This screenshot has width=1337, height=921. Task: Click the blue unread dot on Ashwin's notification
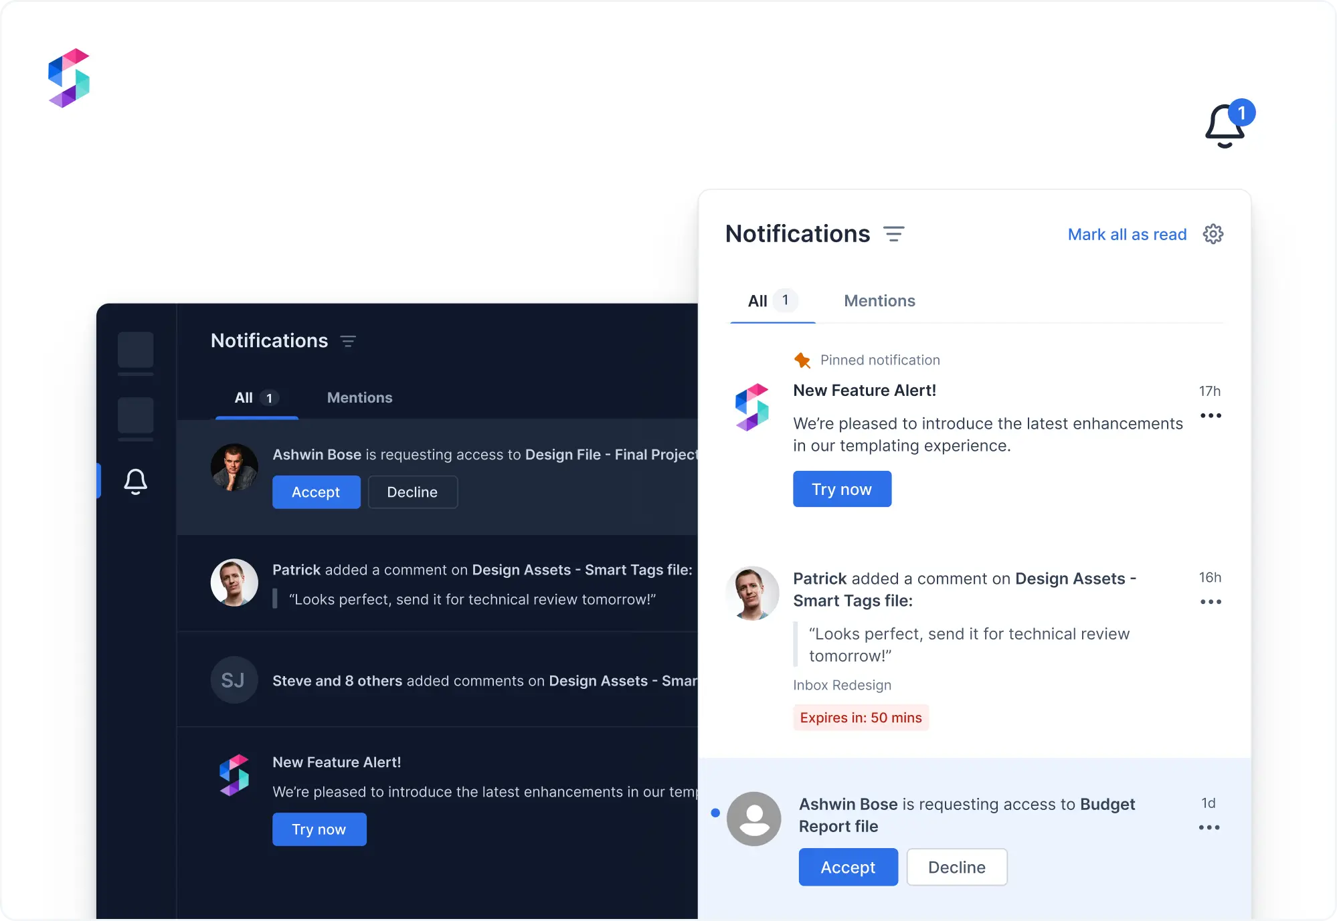pos(715,813)
